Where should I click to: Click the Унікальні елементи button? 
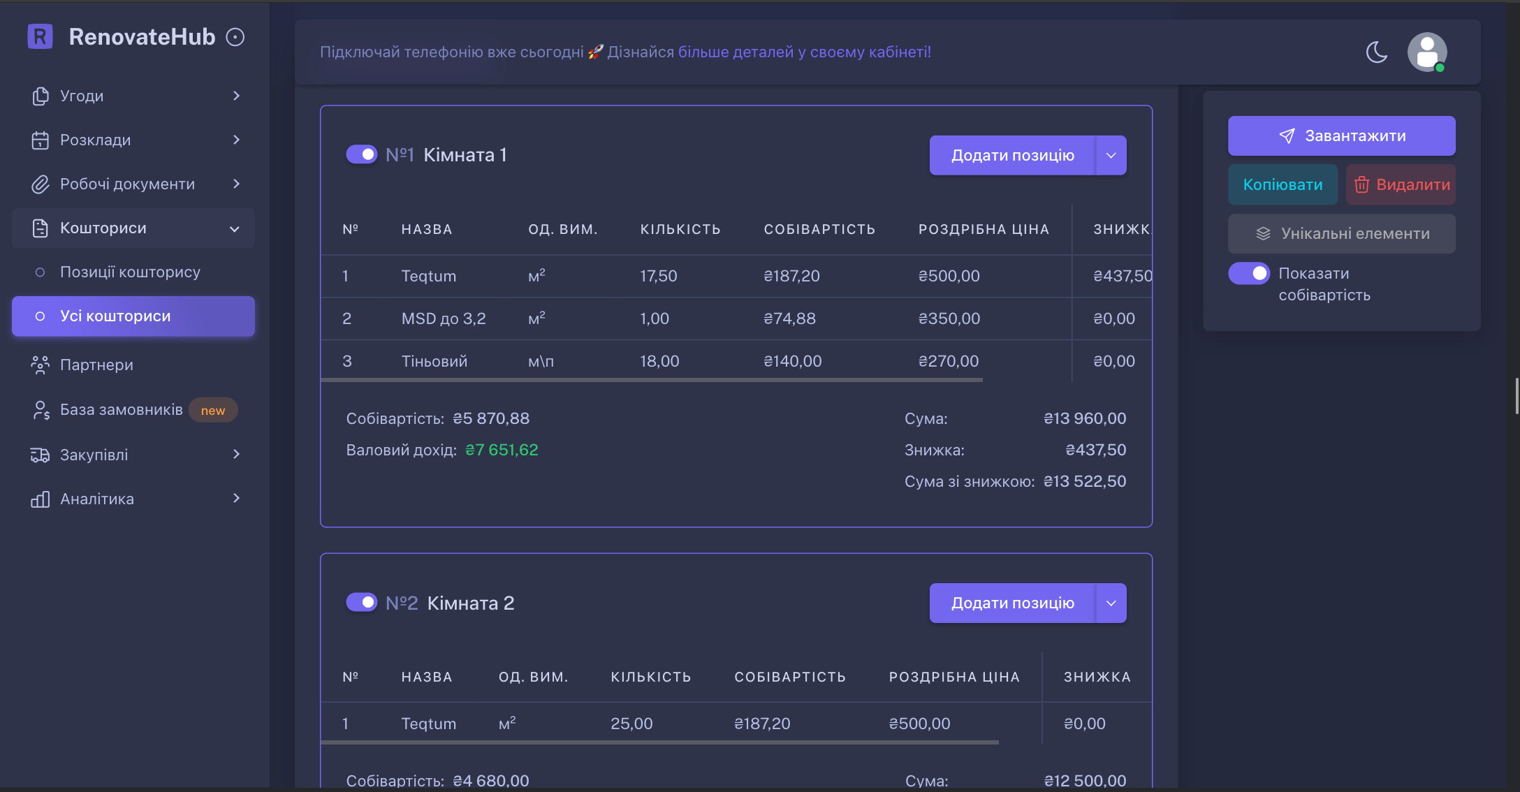coord(1342,233)
